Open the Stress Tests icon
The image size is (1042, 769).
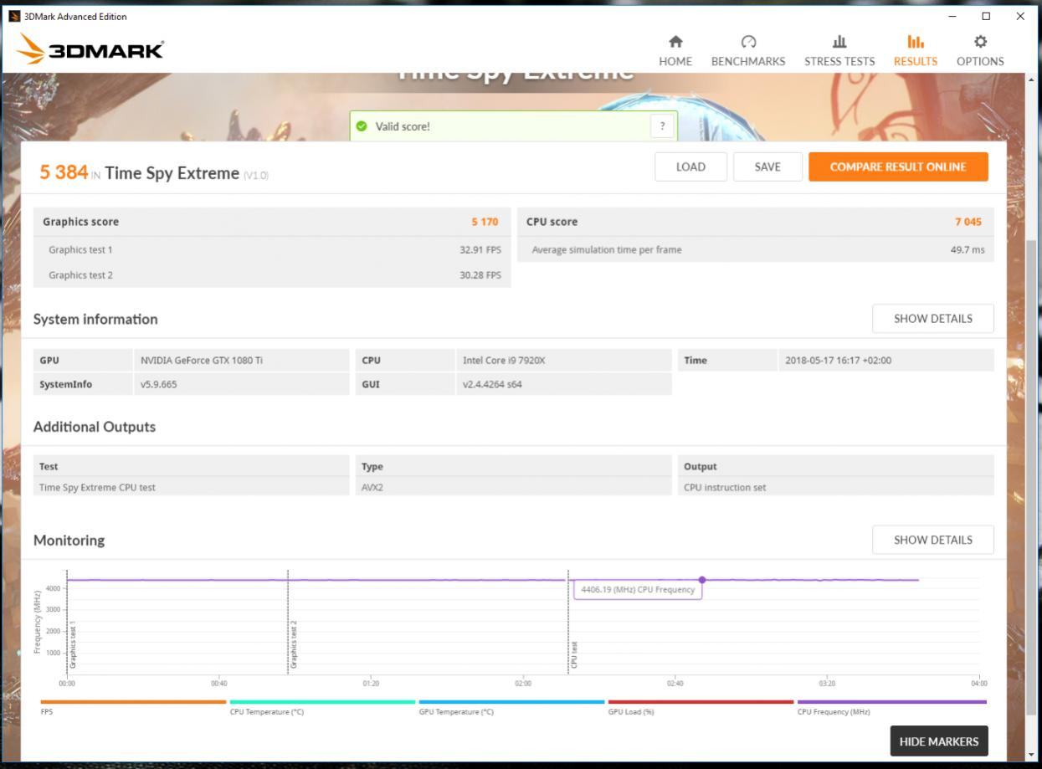(x=839, y=42)
